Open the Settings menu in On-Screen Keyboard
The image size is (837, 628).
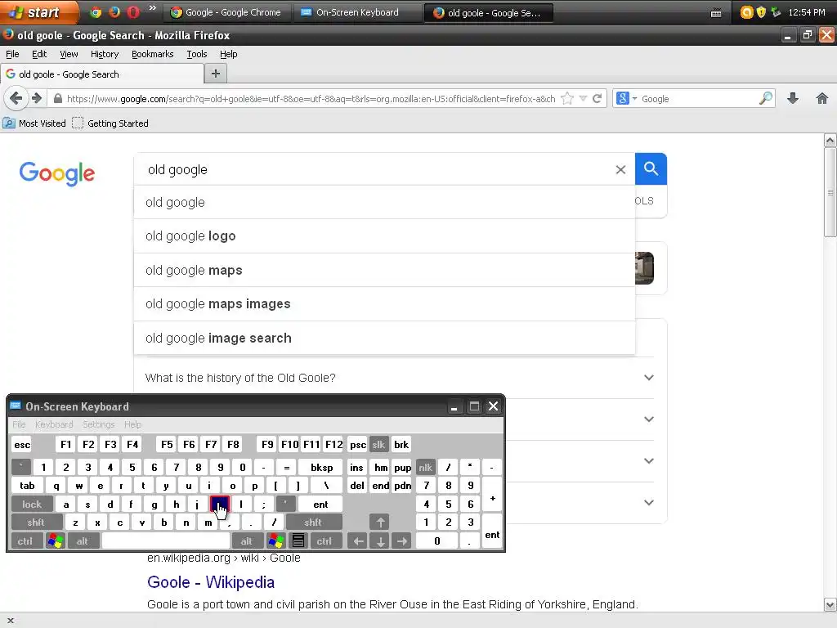(x=98, y=424)
